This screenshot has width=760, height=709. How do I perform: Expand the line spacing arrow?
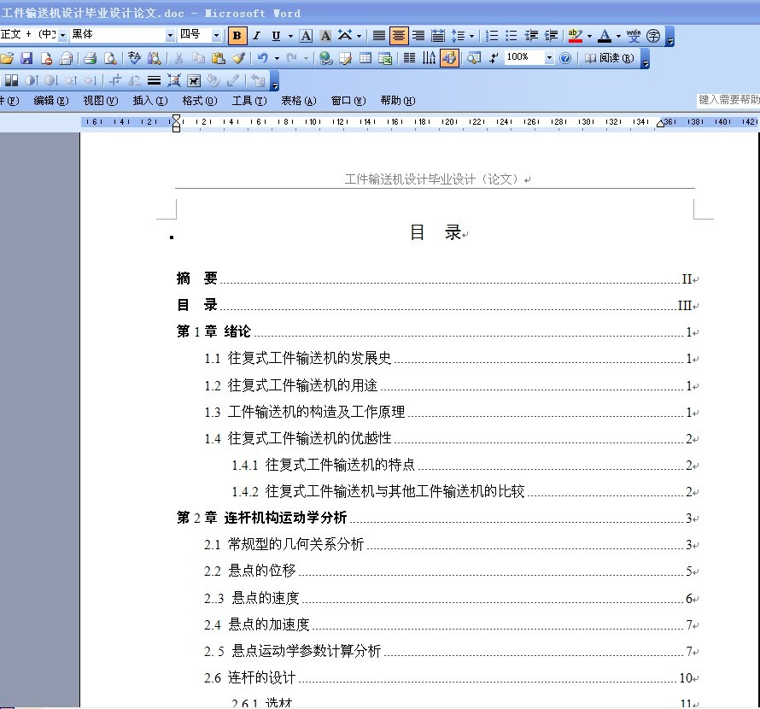471,35
